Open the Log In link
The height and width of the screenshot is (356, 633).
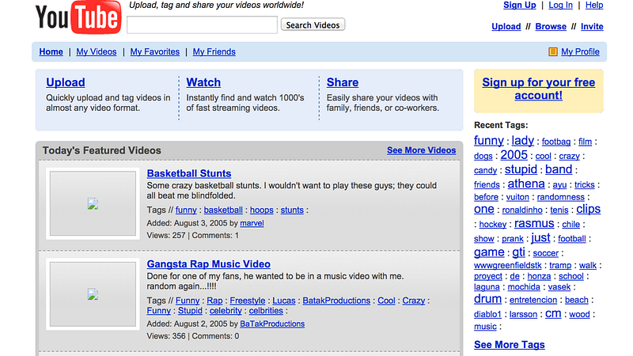[560, 6]
